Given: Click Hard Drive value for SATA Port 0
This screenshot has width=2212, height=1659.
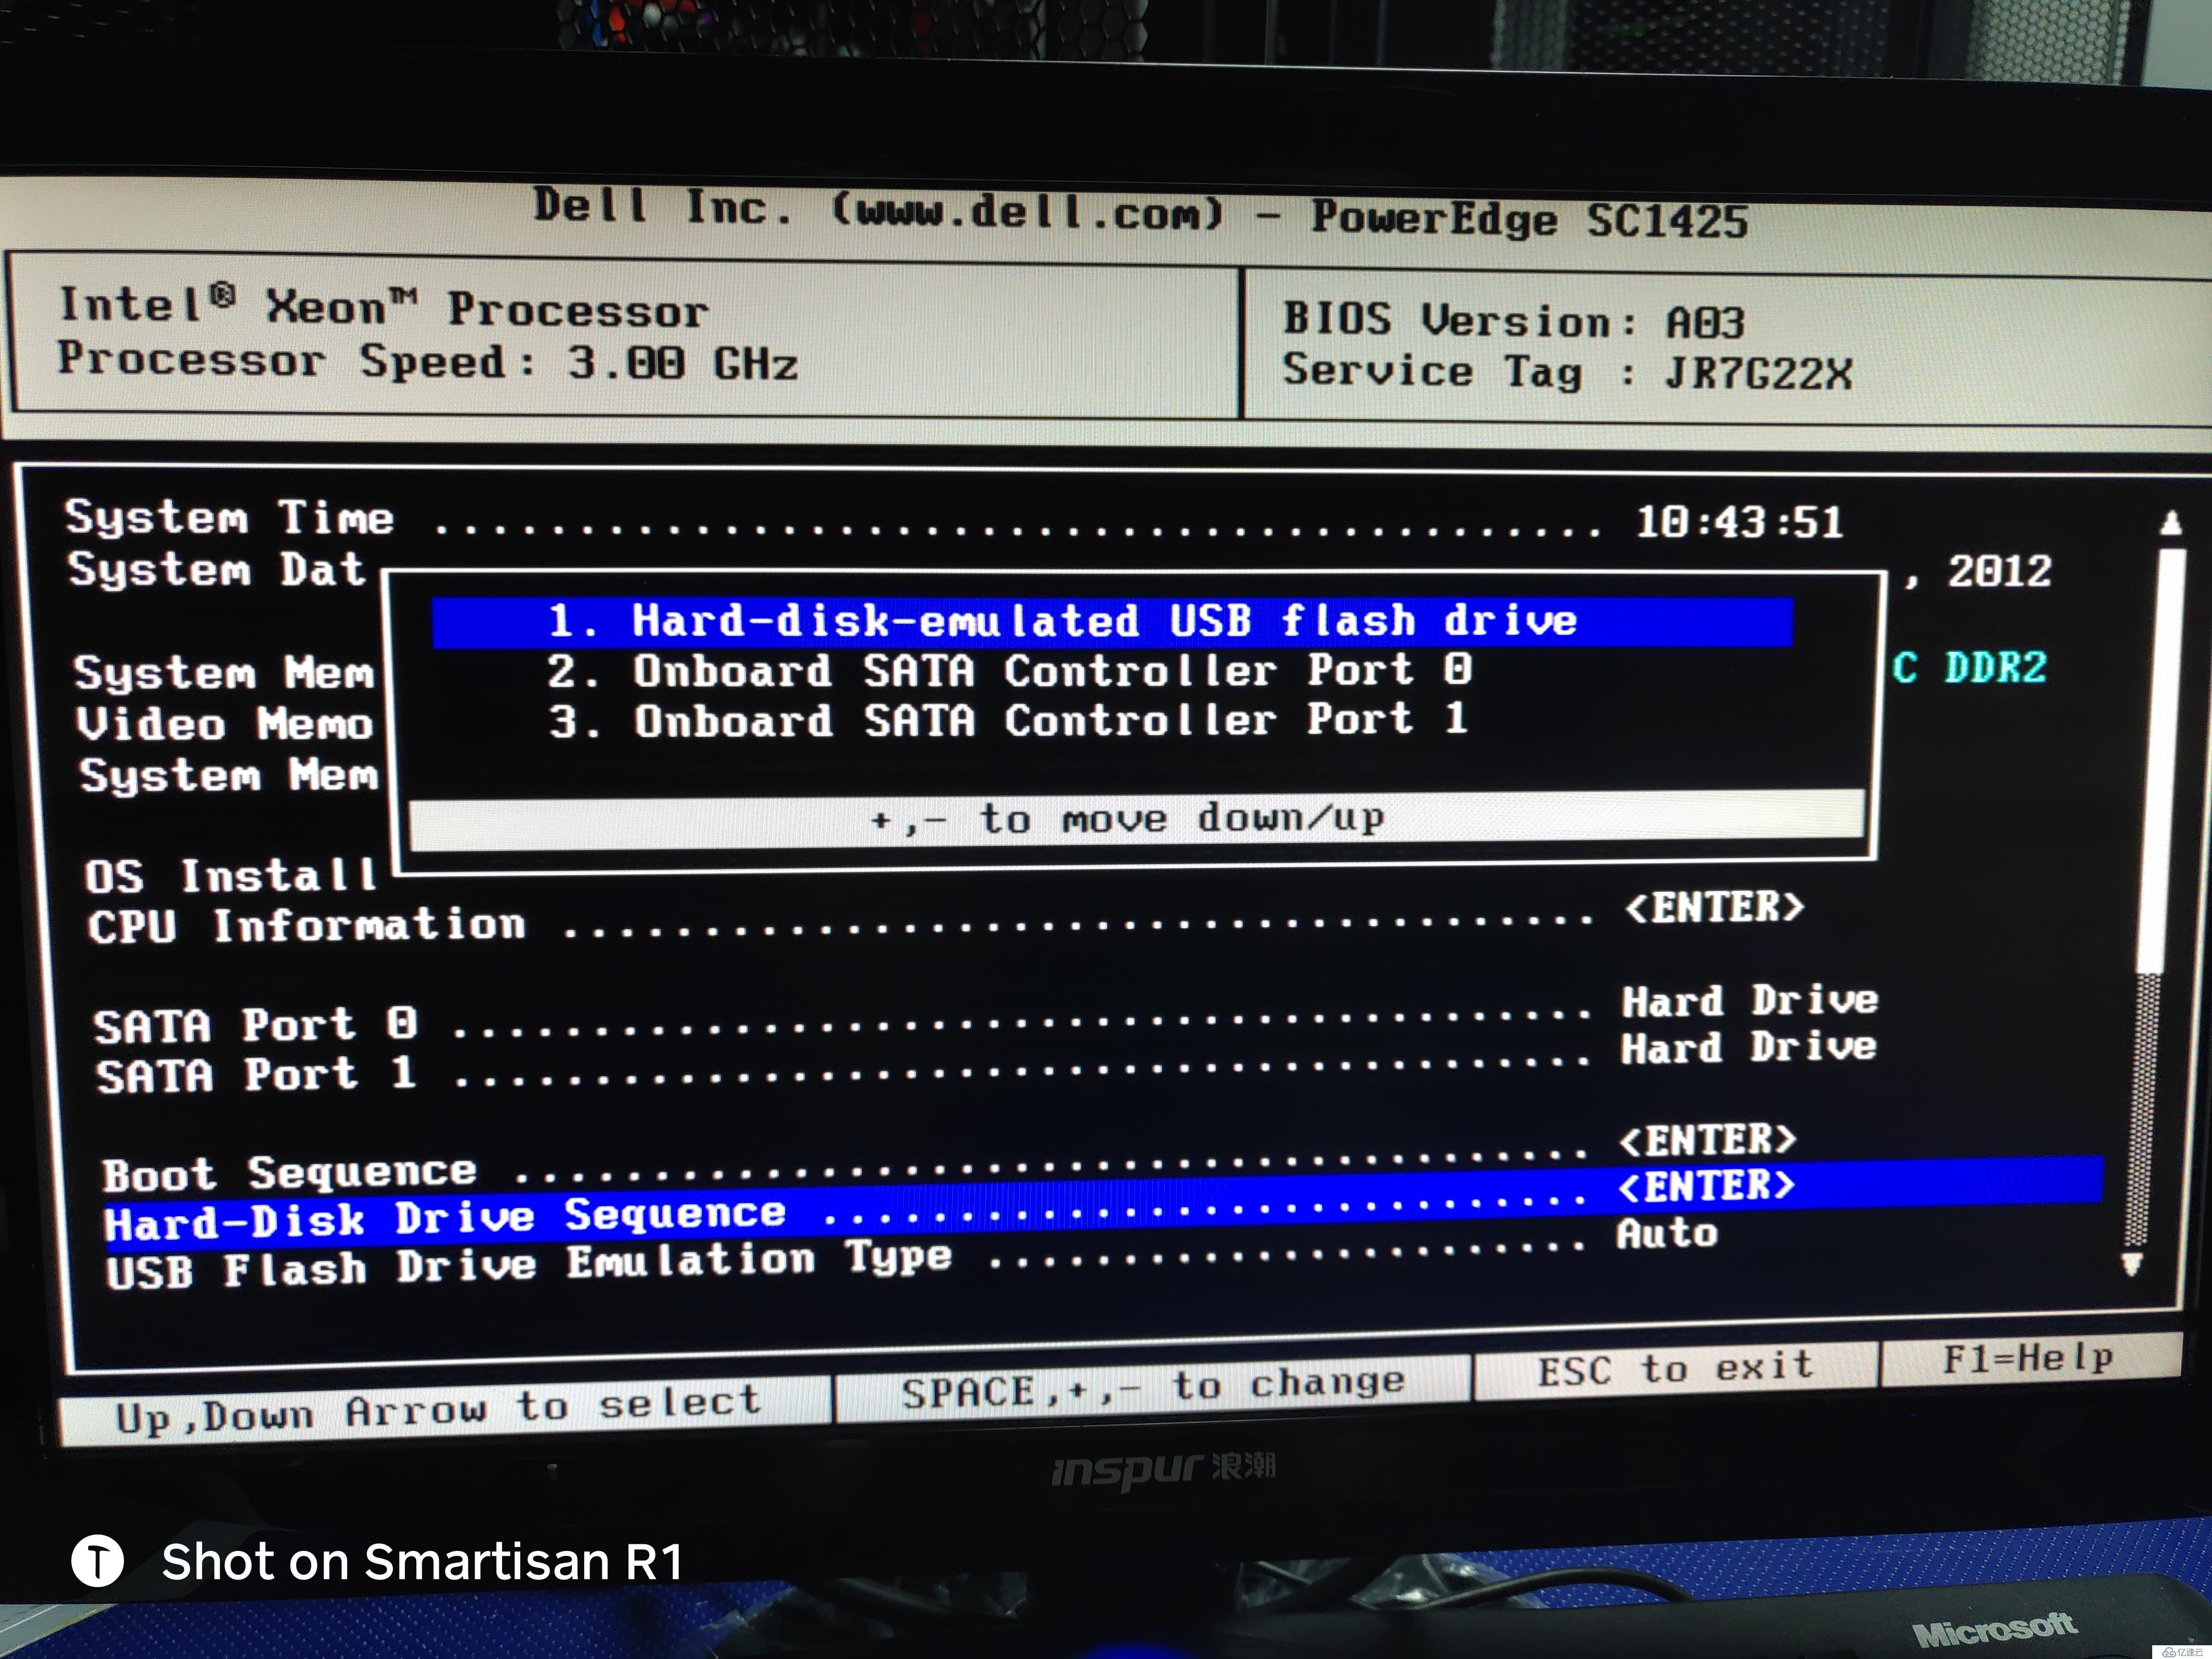Looking at the screenshot, I should click(1750, 1000).
